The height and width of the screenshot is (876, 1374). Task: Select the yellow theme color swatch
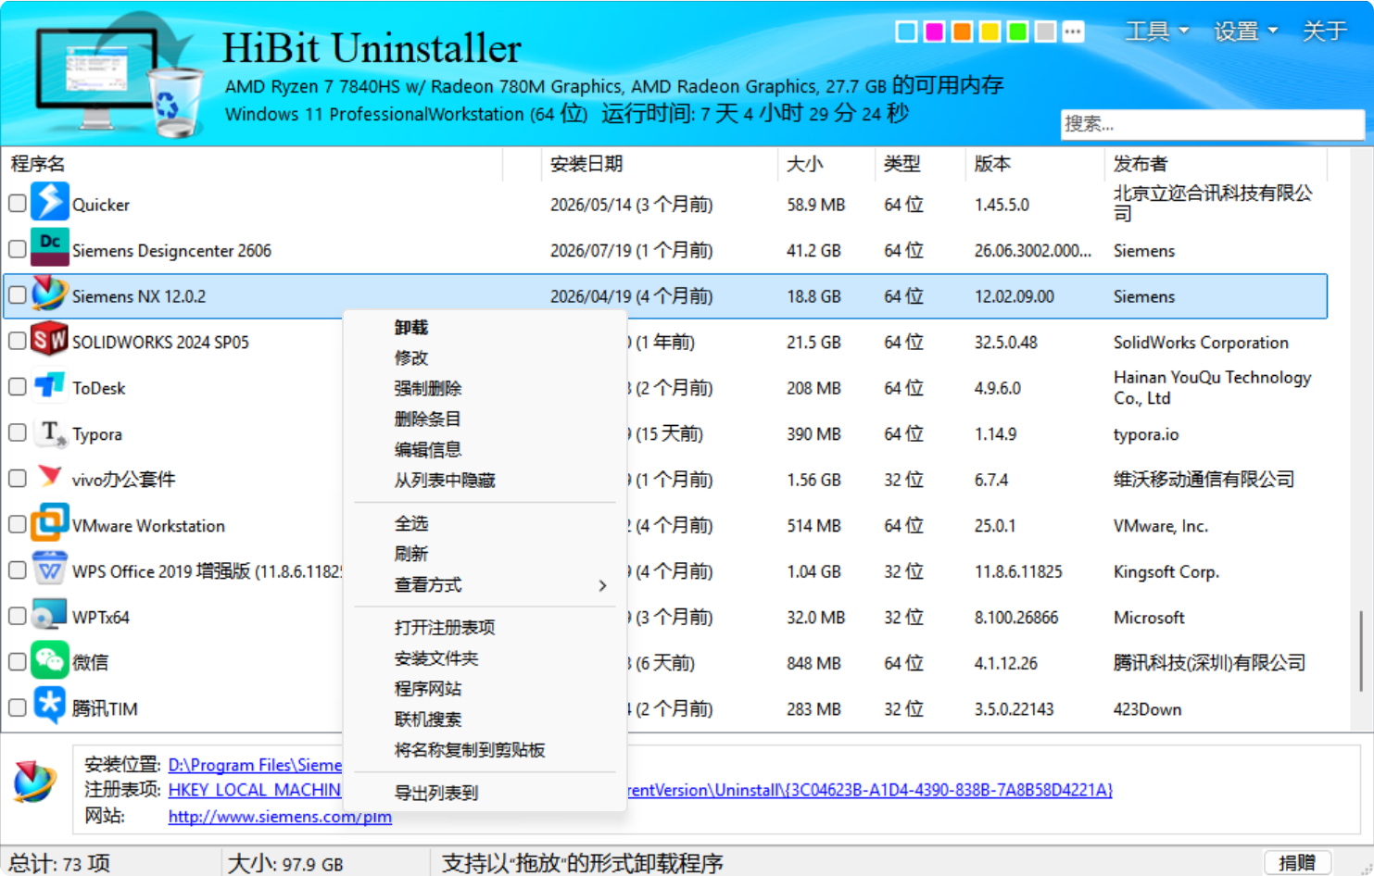click(x=990, y=31)
